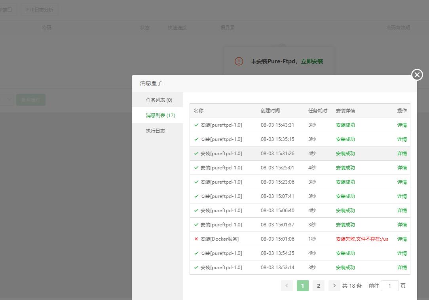
Task: Click timestamp 08-03 13:54:35
Action: point(277,253)
